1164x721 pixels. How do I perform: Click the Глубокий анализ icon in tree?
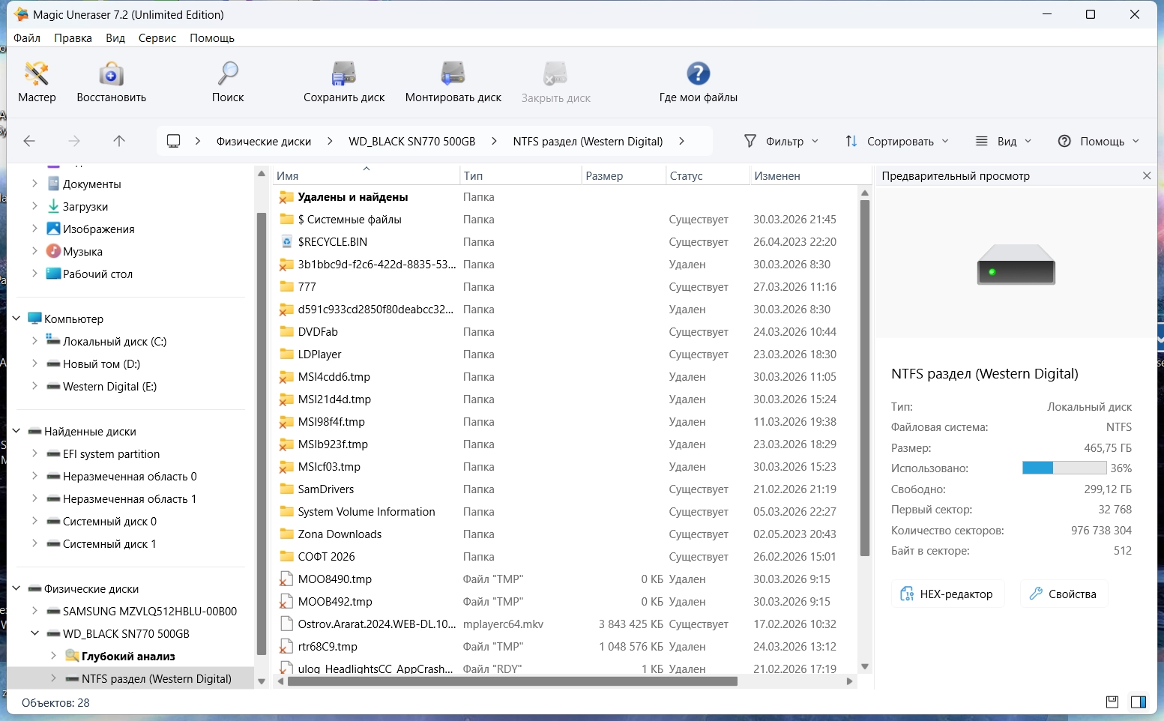point(72,656)
